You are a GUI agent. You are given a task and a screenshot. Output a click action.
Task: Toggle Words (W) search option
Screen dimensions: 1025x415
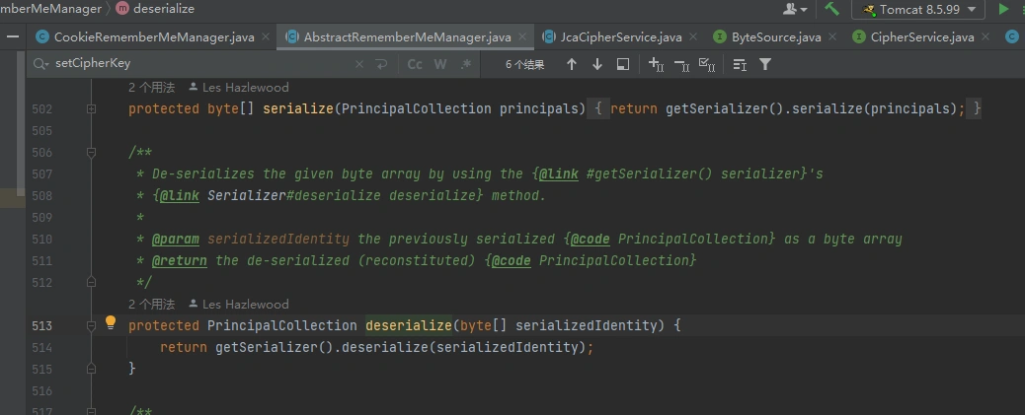tap(440, 64)
